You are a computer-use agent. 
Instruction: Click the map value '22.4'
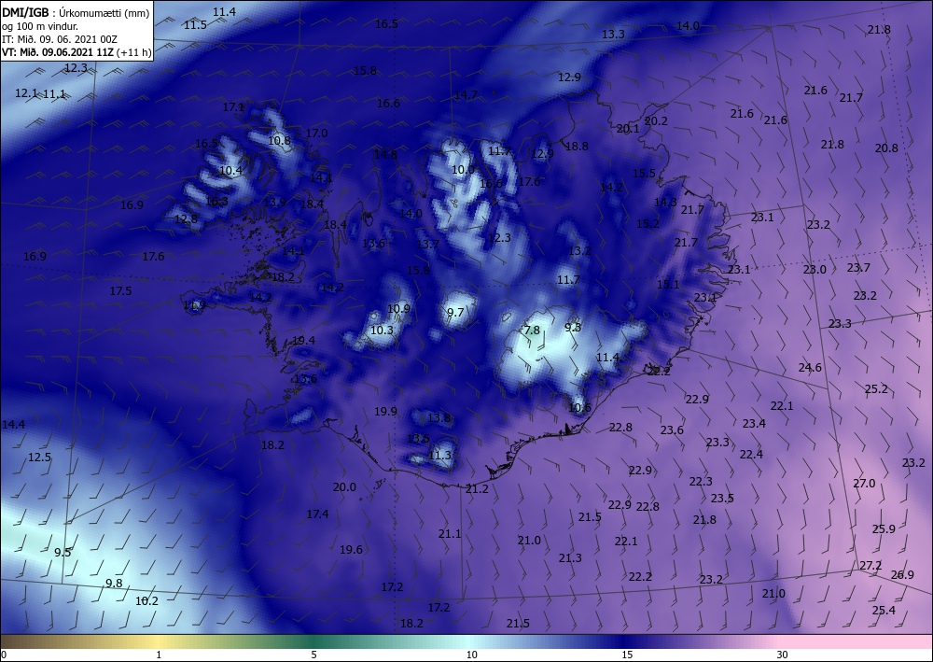pyautogui.click(x=751, y=454)
